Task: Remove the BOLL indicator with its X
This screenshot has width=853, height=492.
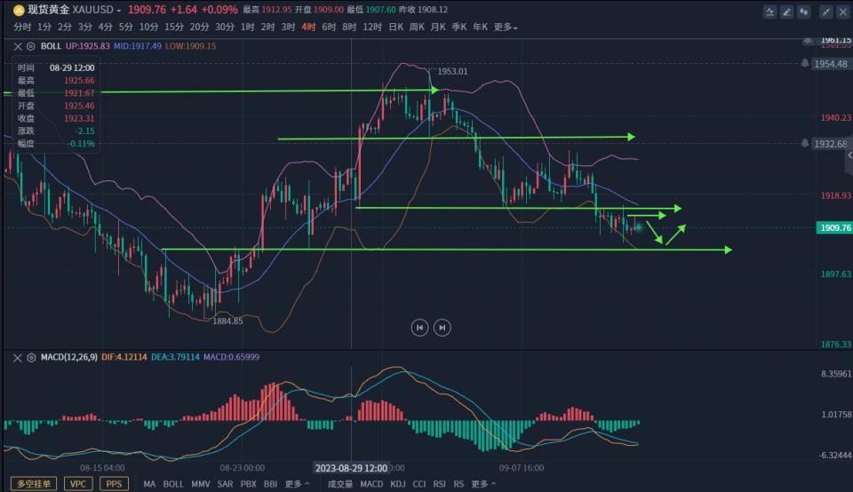Action: (x=18, y=46)
